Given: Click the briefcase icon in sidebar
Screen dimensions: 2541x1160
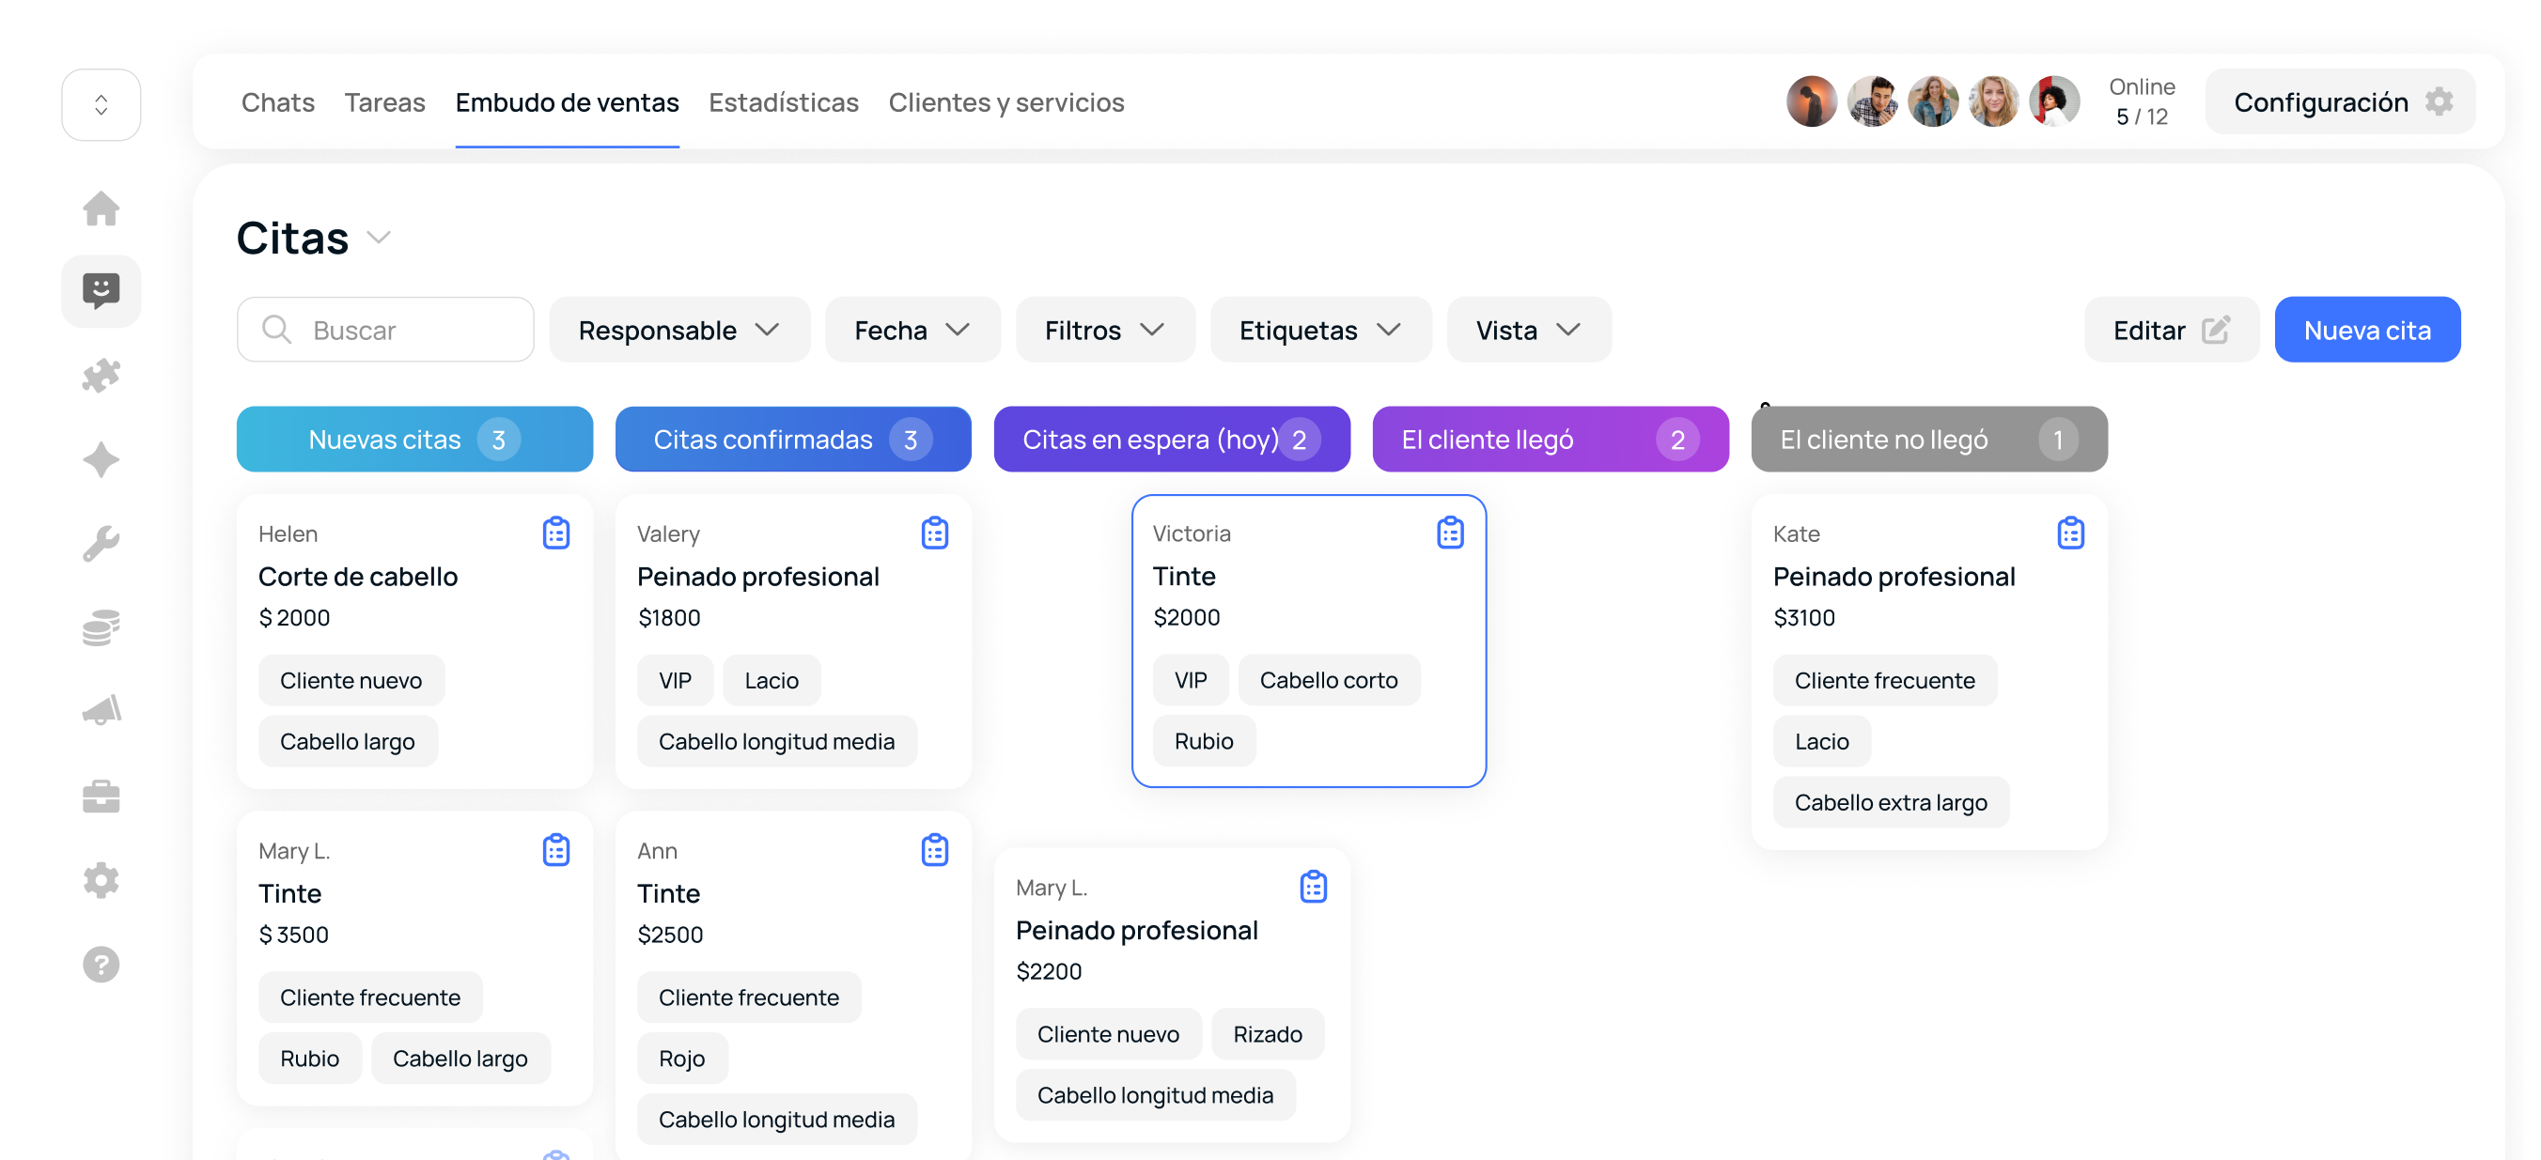Looking at the screenshot, I should tap(101, 796).
